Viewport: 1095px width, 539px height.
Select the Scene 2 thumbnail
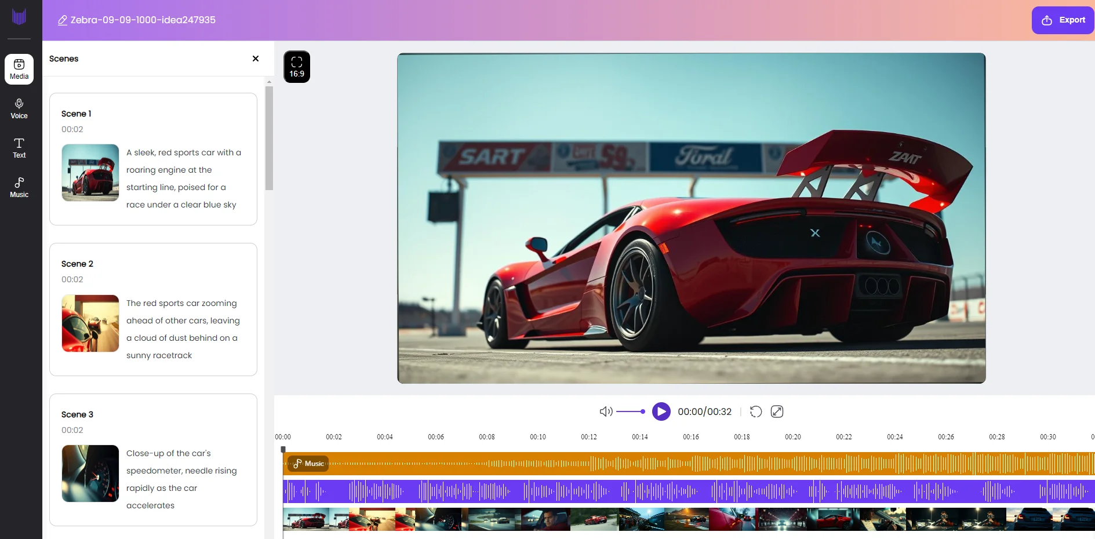pyautogui.click(x=90, y=323)
